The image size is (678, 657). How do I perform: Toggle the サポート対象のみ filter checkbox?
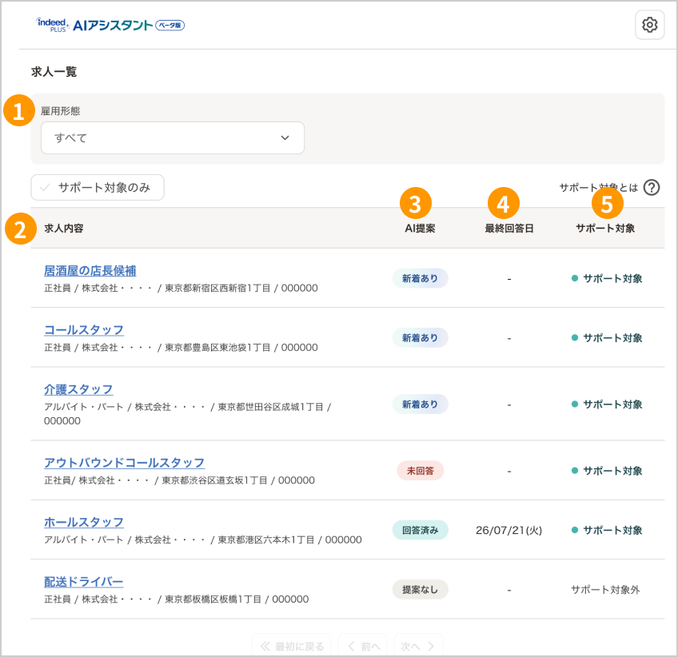98,188
